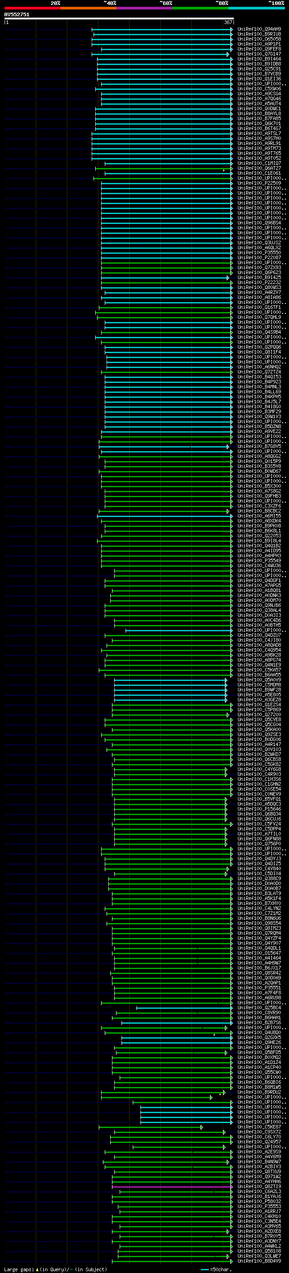Screen dimensions: 289x1273
Task: Click the UniRef100_Q1E2S4 hit label
Action: coord(259,705)
